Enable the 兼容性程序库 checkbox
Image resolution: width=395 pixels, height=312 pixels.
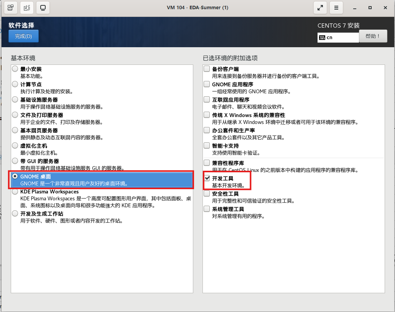tap(207, 163)
